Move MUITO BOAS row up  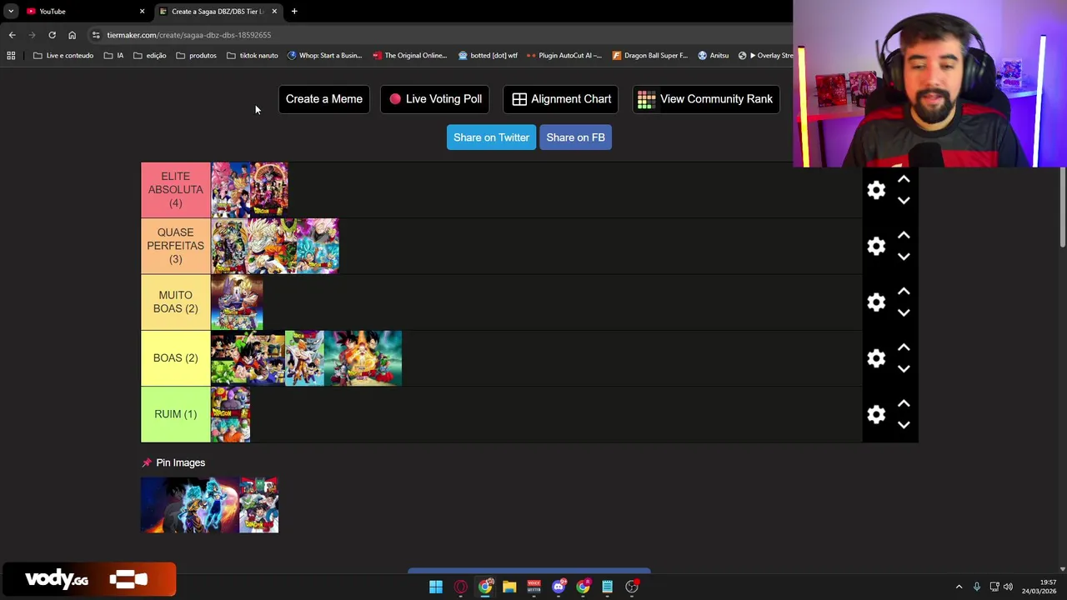click(904, 291)
